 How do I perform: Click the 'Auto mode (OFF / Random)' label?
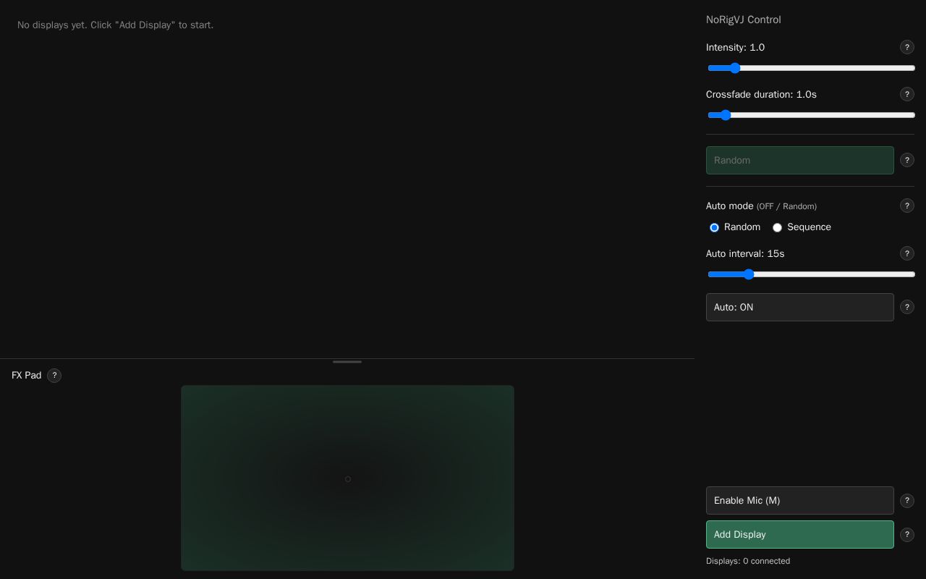pos(761,206)
